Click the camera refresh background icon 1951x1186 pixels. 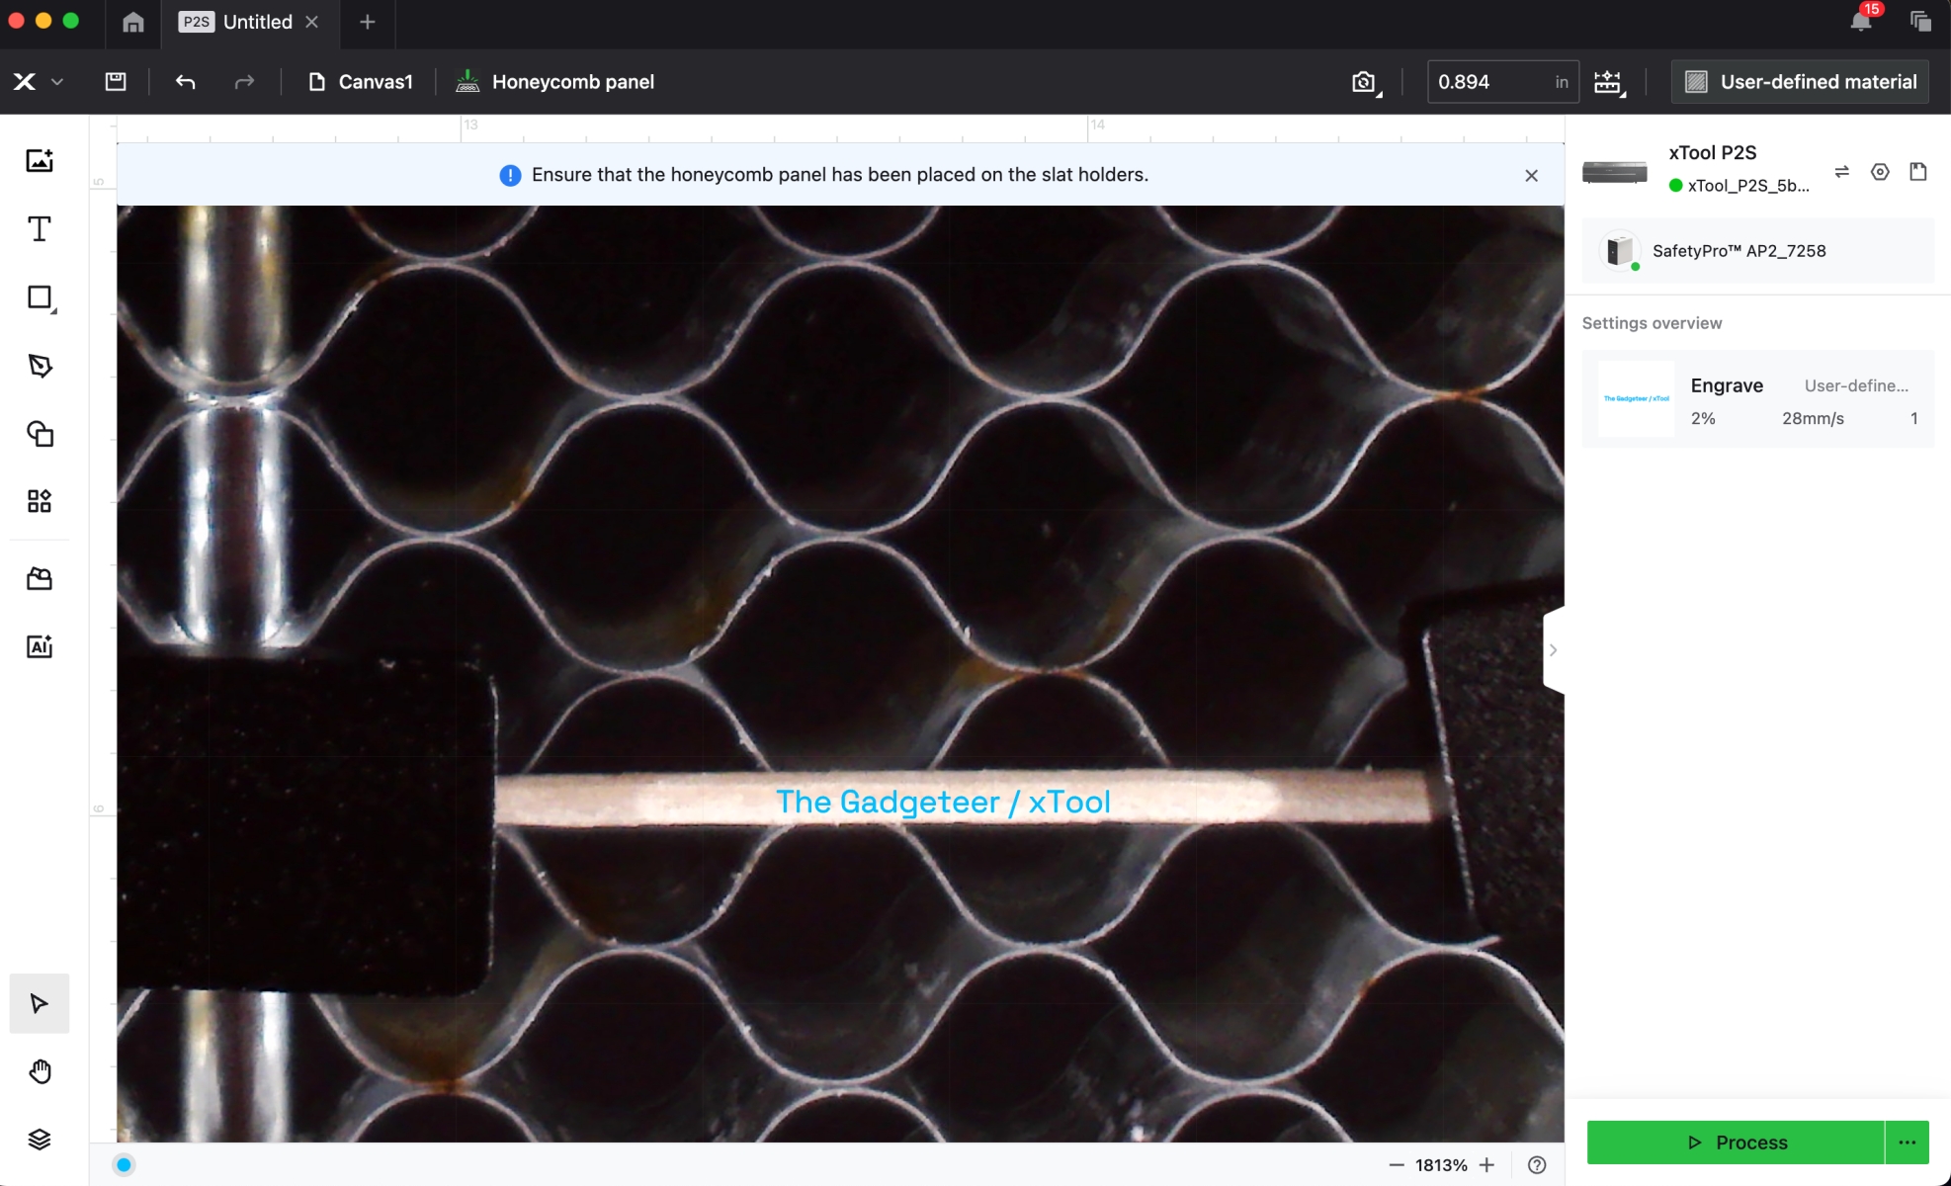click(1364, 82)
